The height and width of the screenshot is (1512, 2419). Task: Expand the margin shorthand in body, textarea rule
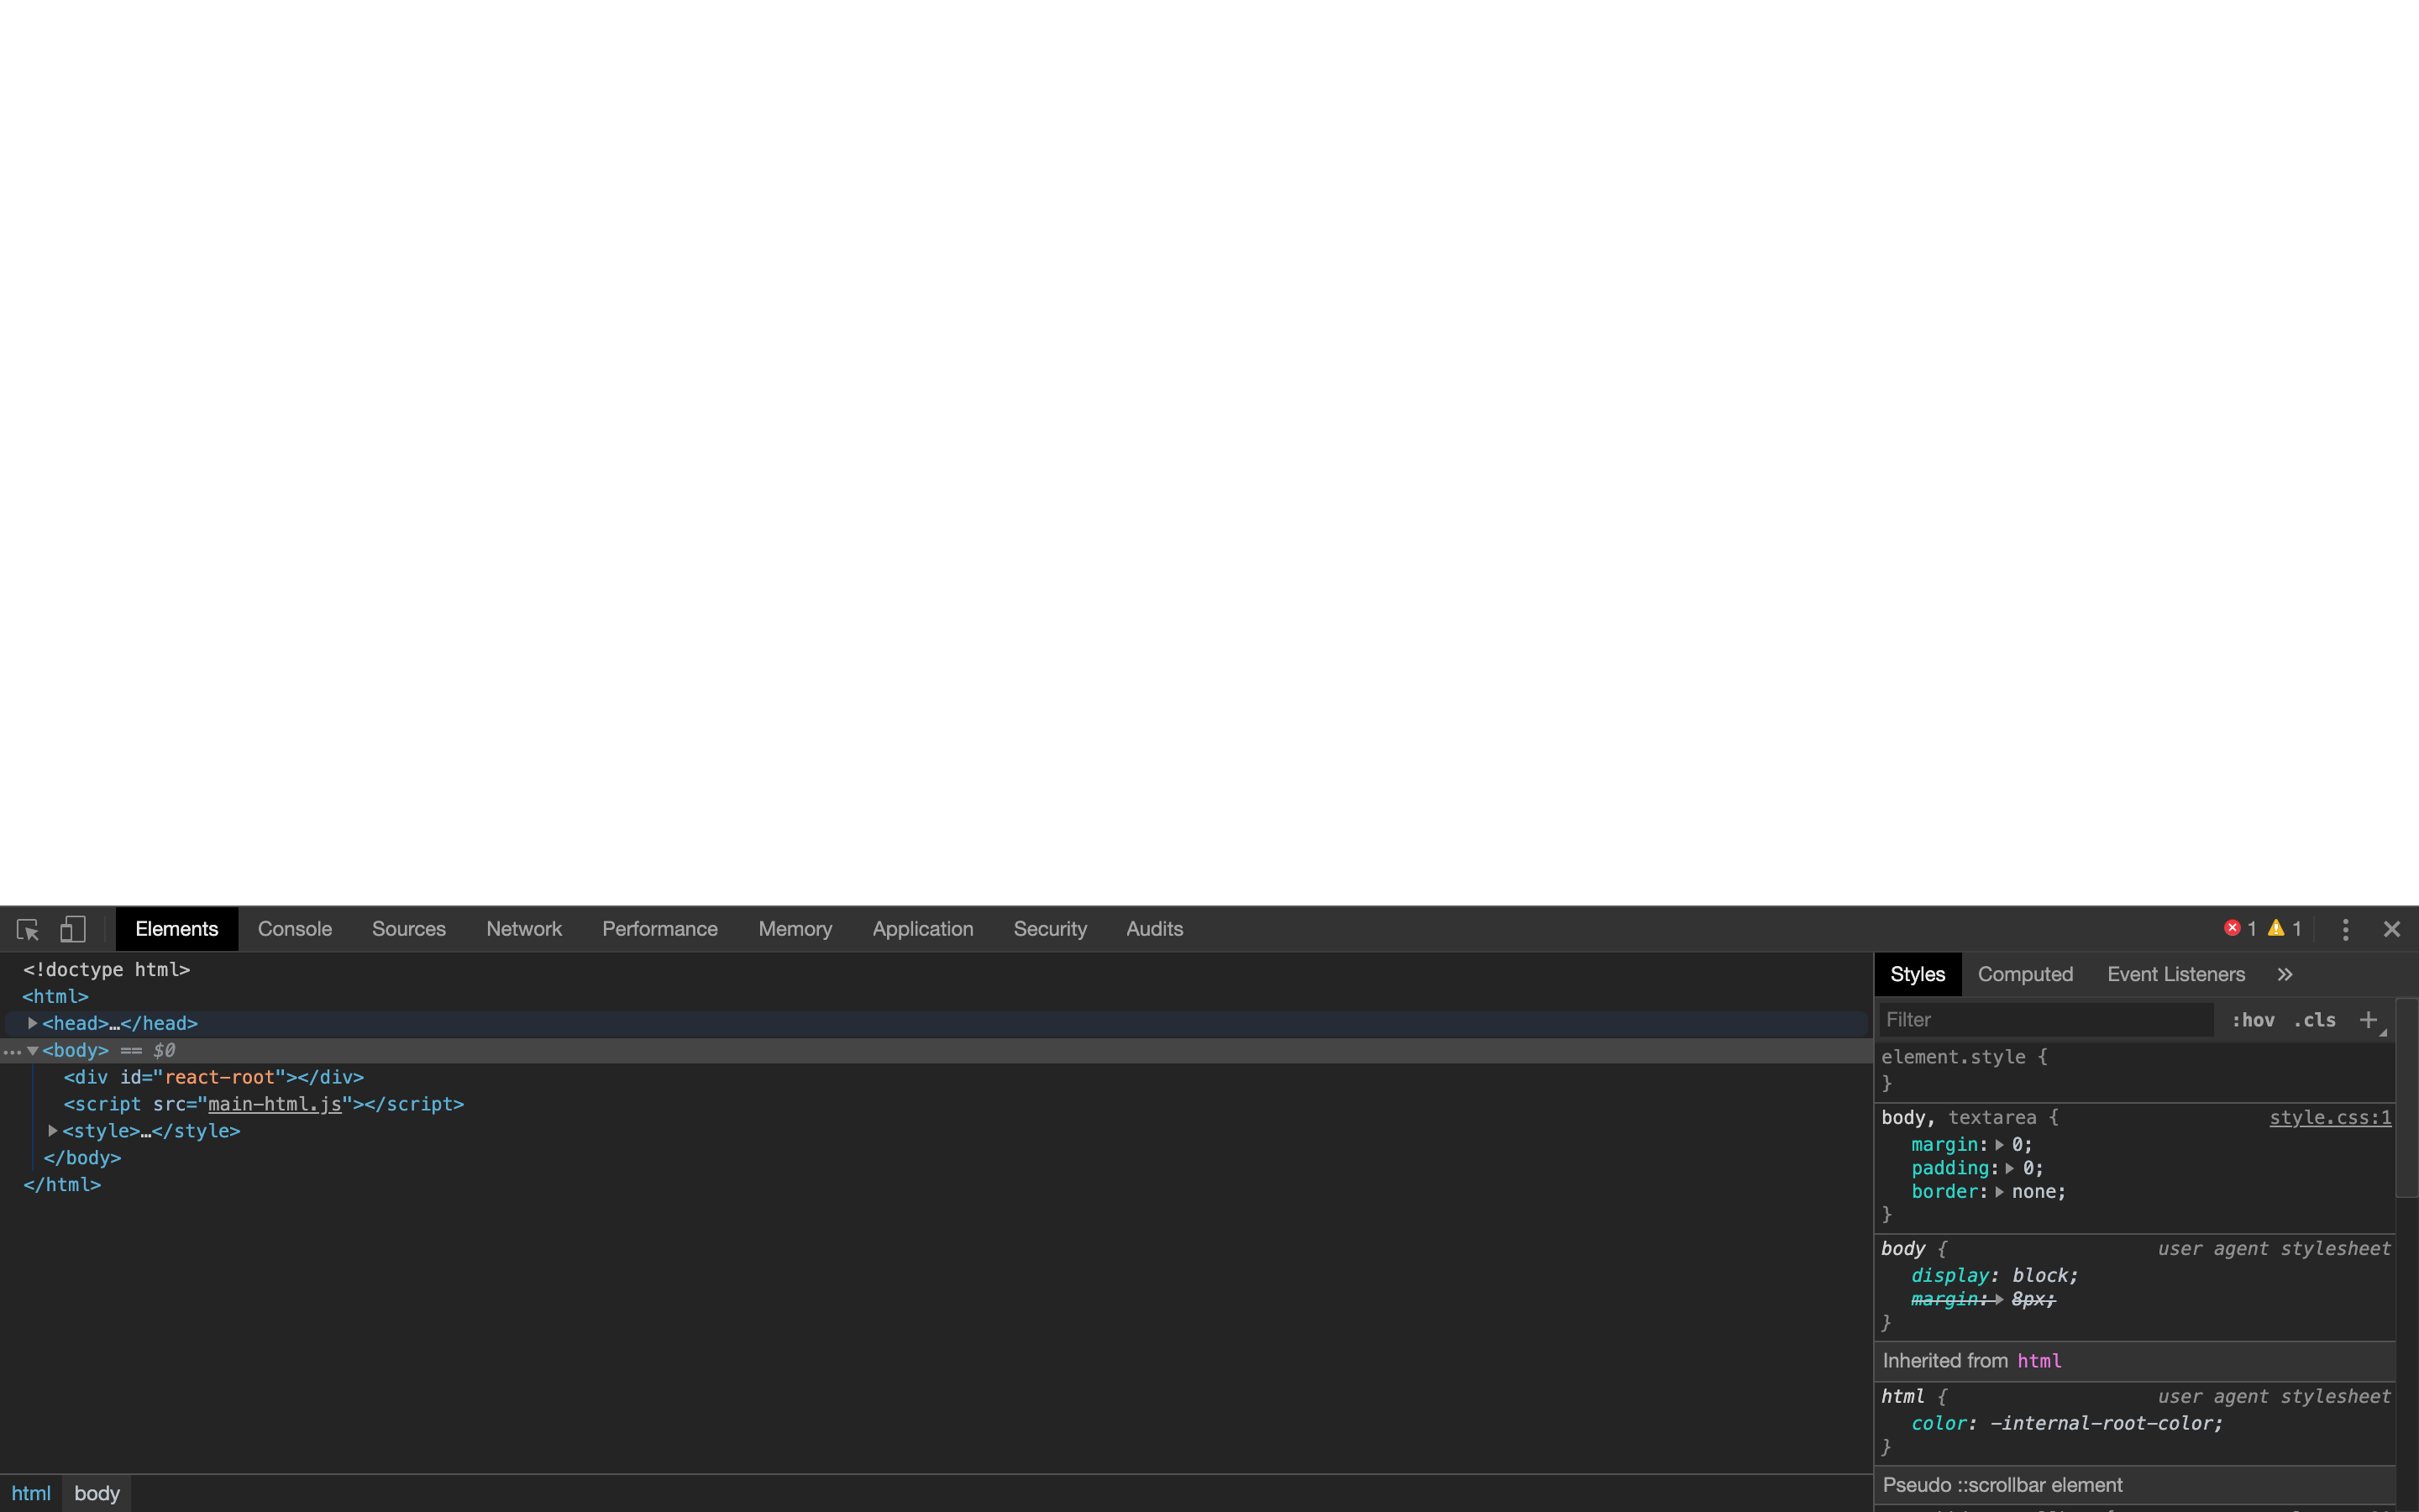[1999, 1145]
